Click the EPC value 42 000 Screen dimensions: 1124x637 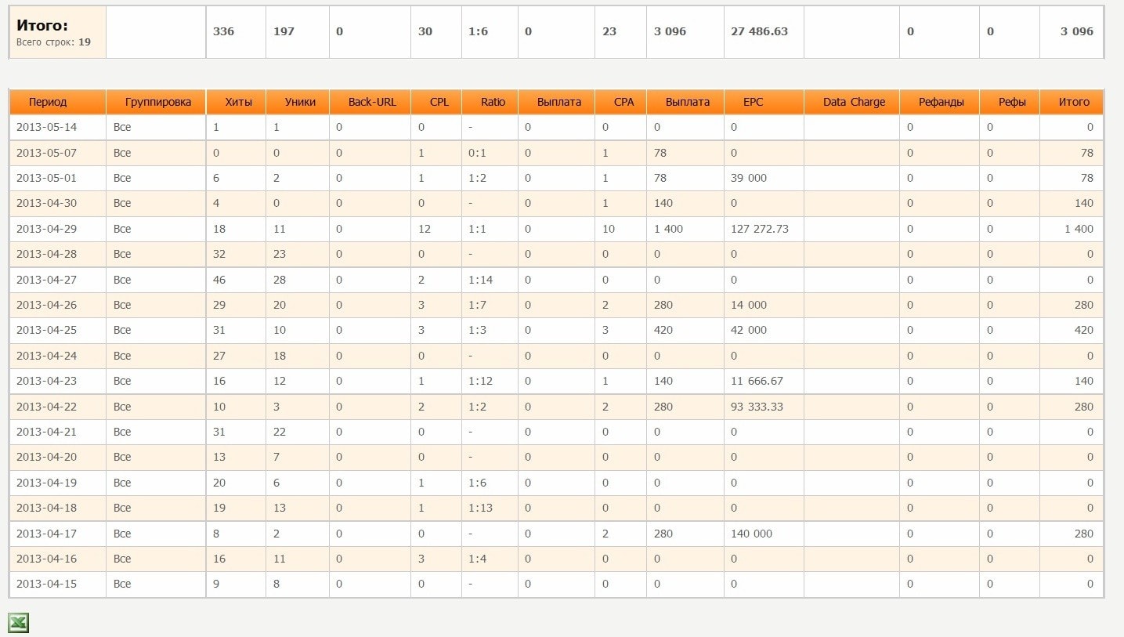click(x=749, y=330)
